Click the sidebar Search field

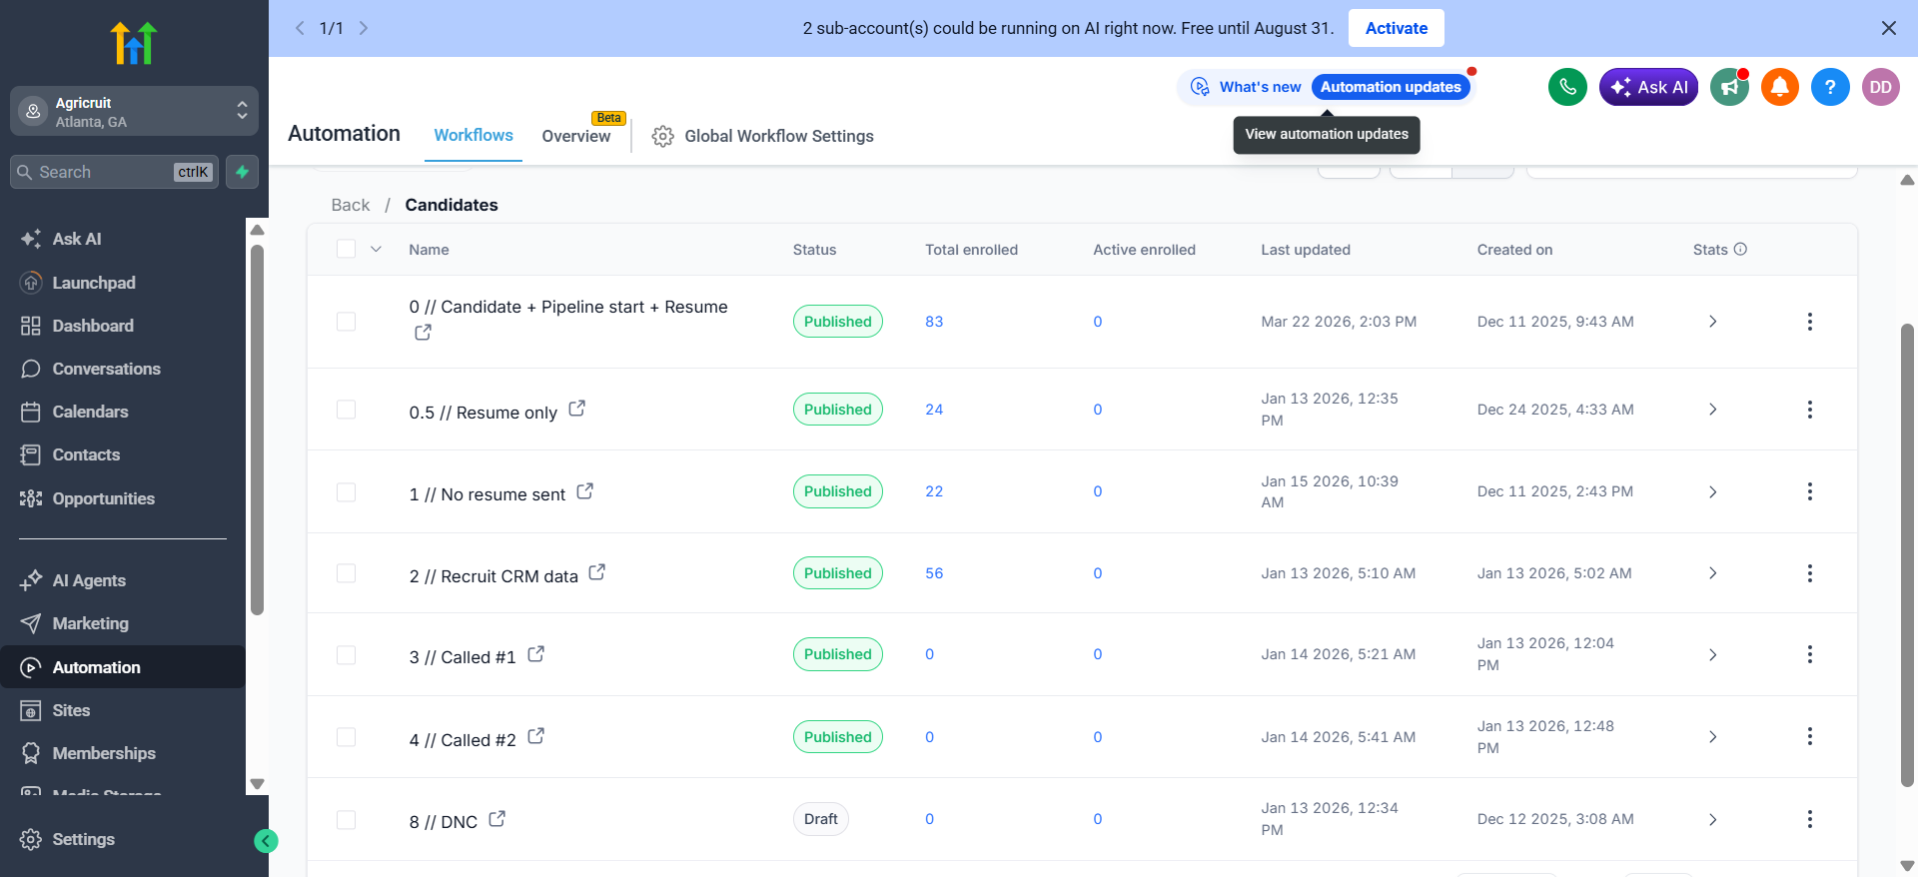pyautogui.click(x=114, y=172)
